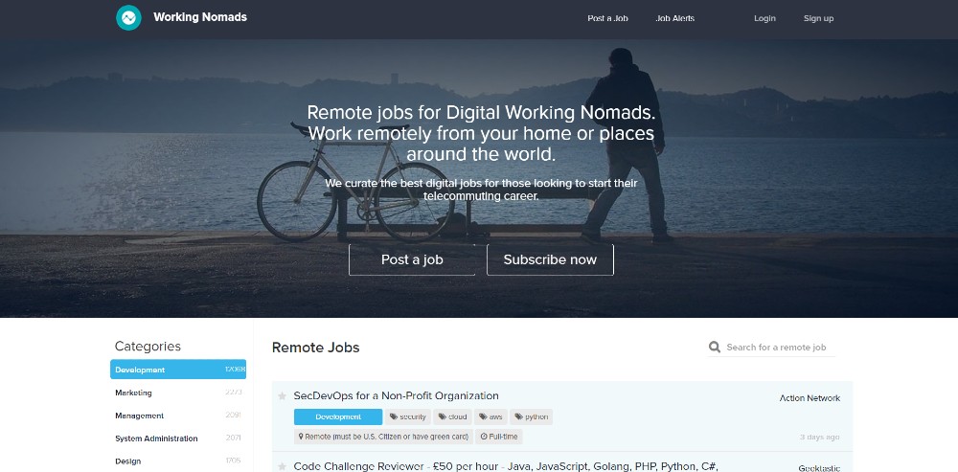Select the security tag
This screenshot has height=472, width=958.
[408, 417]
